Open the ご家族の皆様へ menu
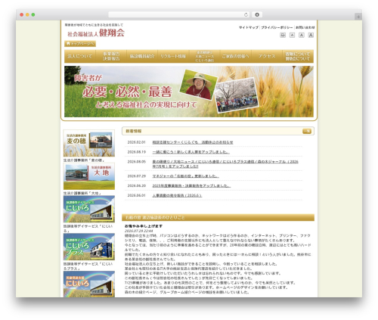The height and width of the screenshot is (320, 378). pos(235,56)
